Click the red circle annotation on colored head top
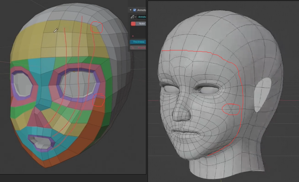Image resolution: width=299 pixels, height=182 pixels. pyautogui.click(x=96, y=27)
